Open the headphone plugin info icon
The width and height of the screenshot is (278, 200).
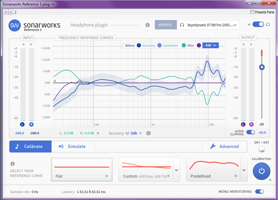pyautogui.click(x=147, y=25)
